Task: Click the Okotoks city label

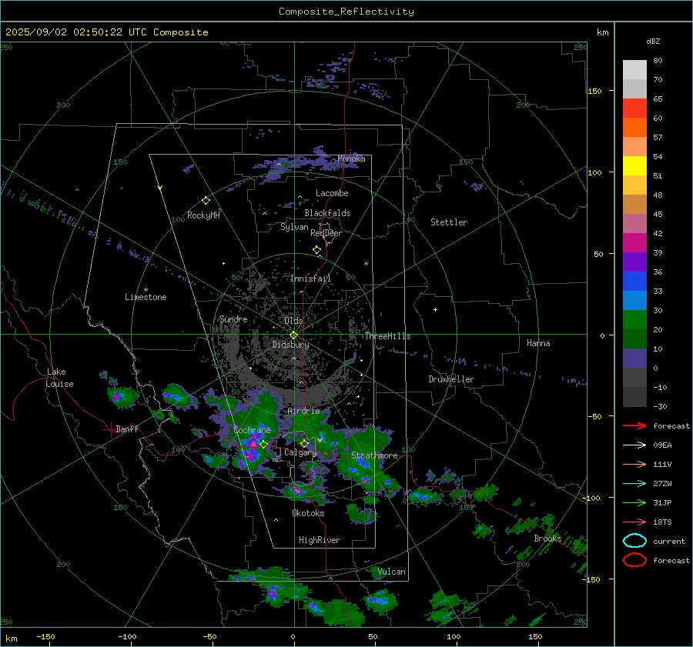Action: click(308, 512)
